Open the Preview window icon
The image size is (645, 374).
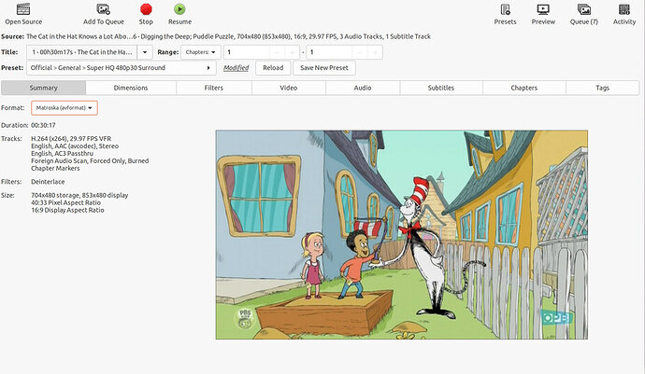pyautogui.click(x=543, y=9)
